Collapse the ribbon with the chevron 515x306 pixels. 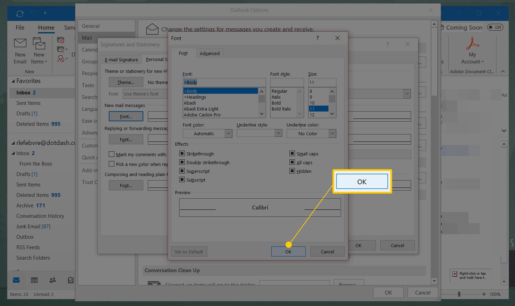pos(503,71)
